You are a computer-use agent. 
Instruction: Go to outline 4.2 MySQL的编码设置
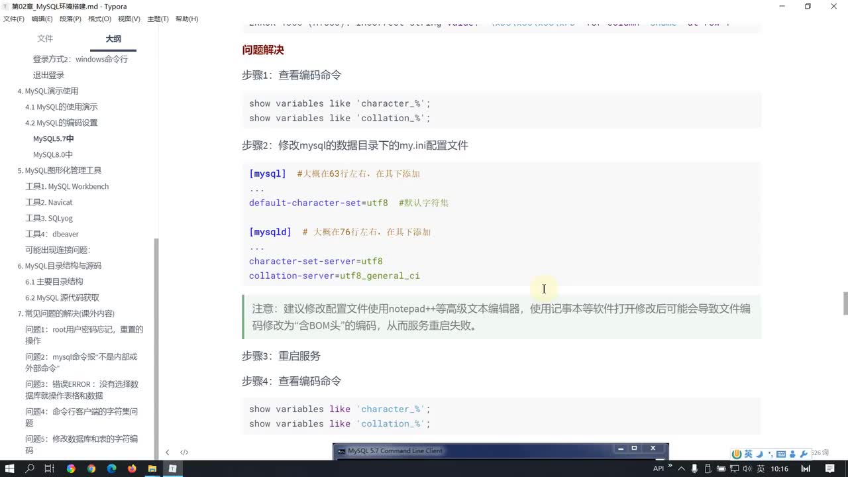[62, 123]
